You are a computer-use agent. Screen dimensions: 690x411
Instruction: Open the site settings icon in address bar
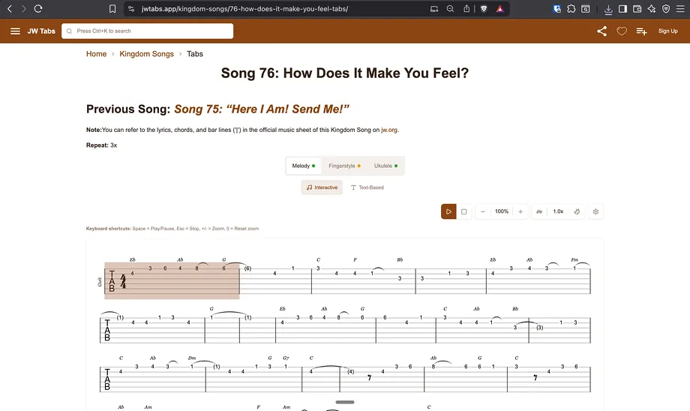click(131, 9)
